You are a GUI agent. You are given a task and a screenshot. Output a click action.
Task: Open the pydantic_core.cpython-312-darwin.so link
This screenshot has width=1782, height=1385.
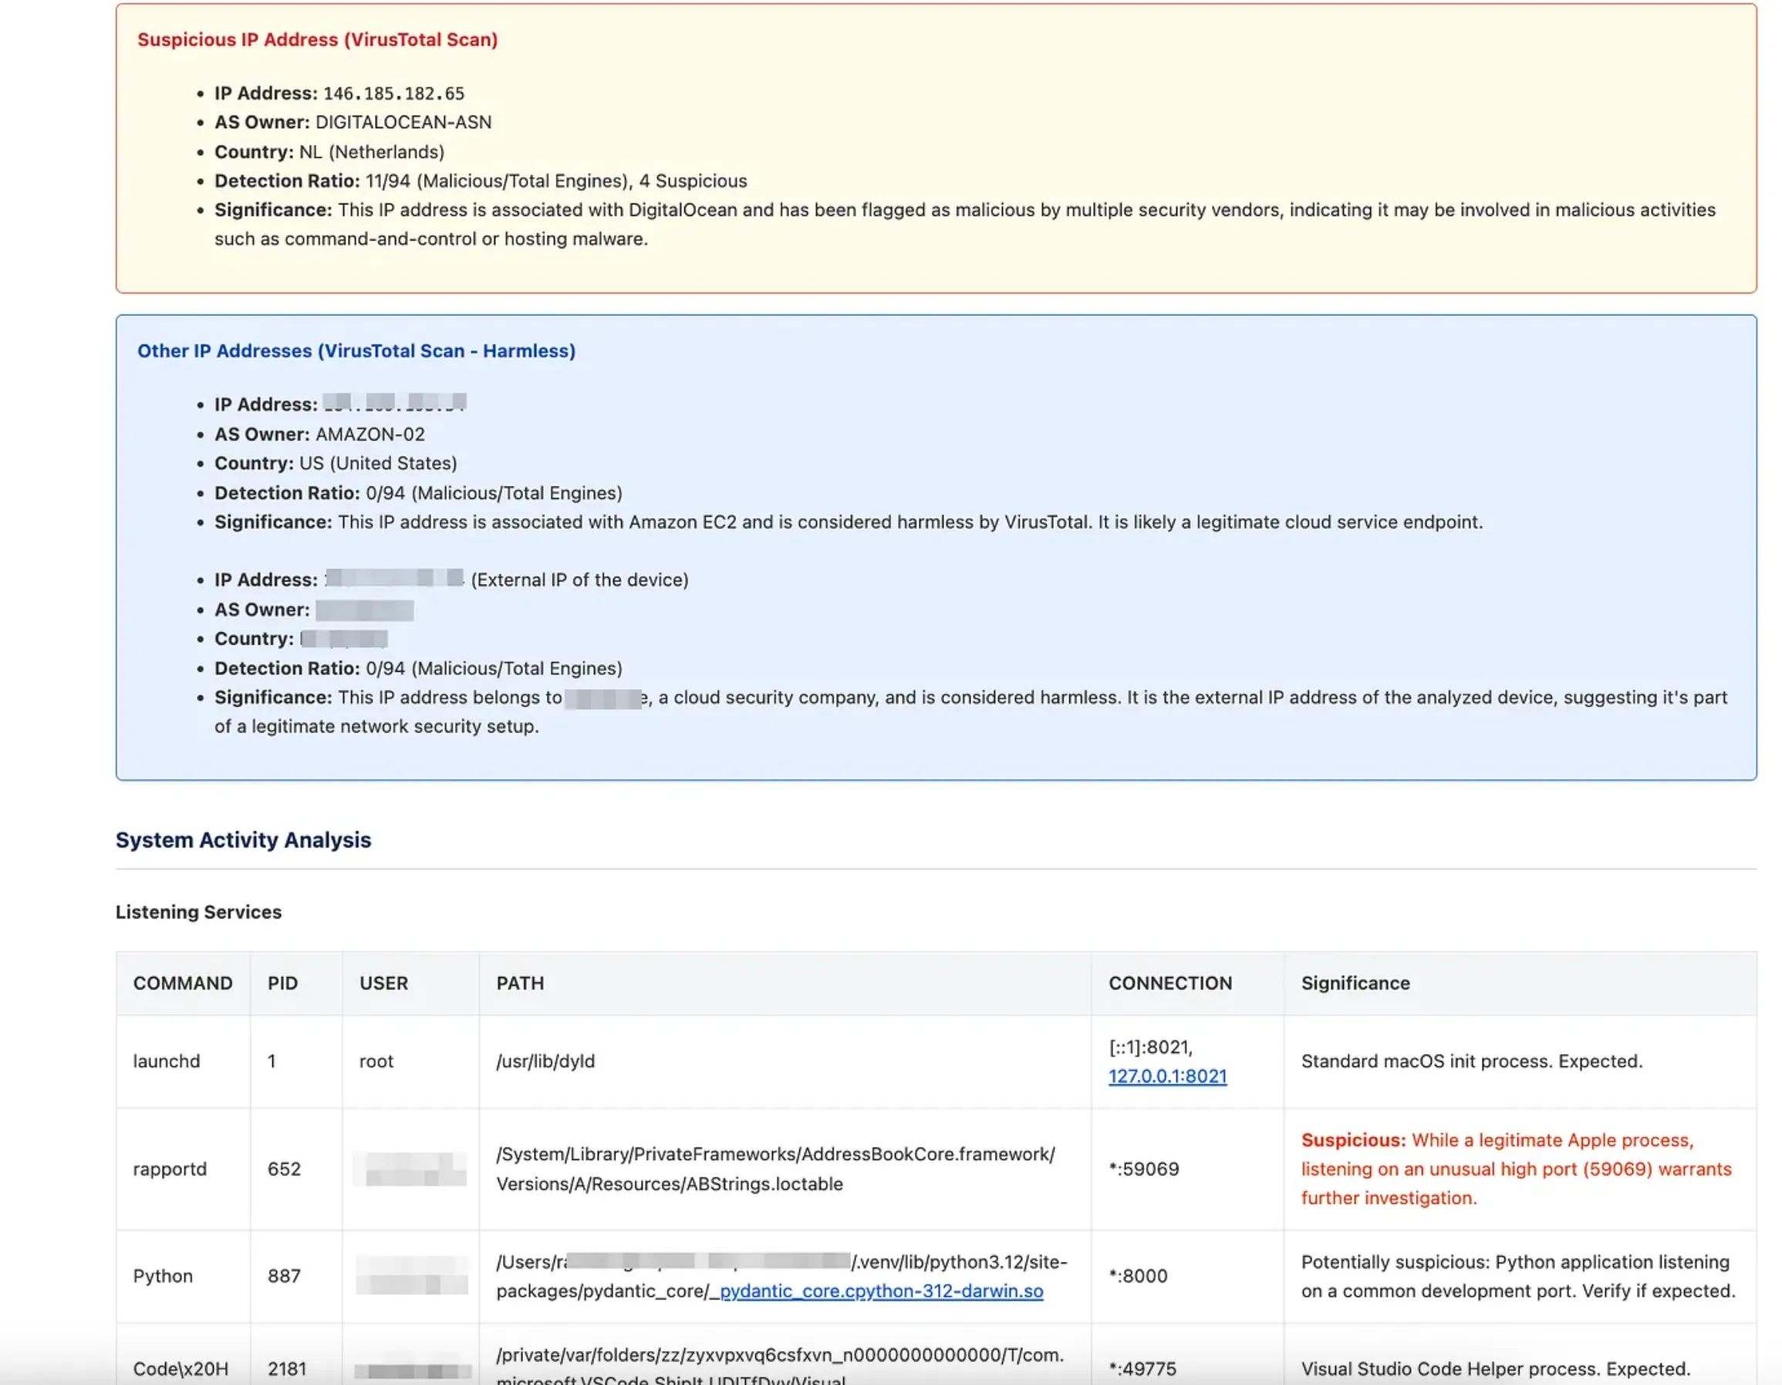(x=881, y=1290)
